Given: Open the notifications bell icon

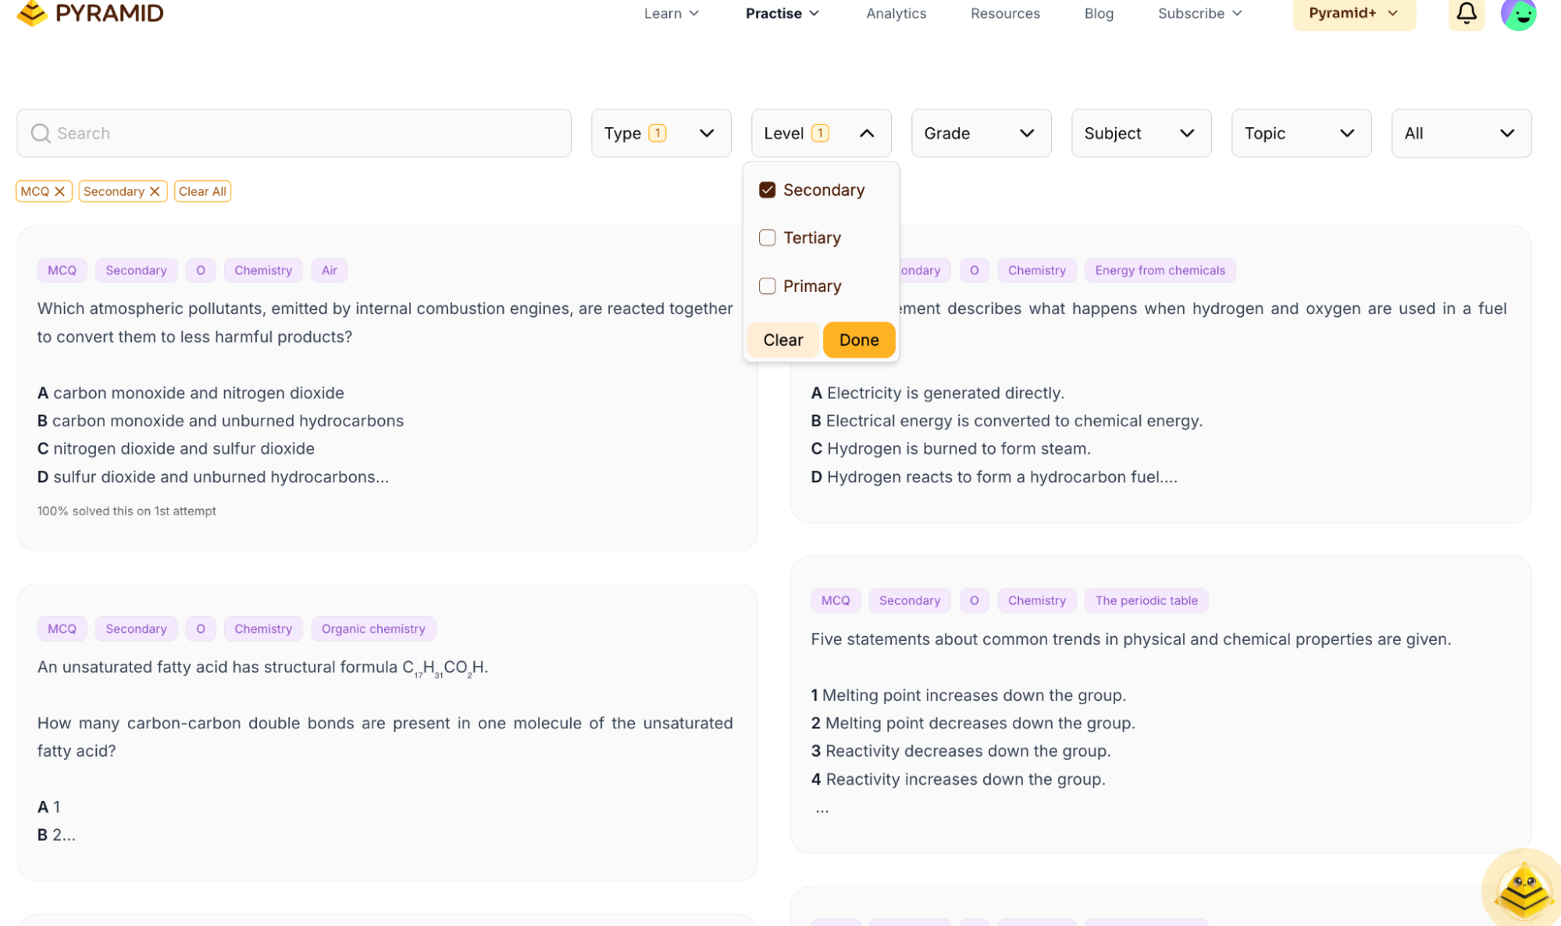Looking at the screenshot, I should click(1466, 13).
